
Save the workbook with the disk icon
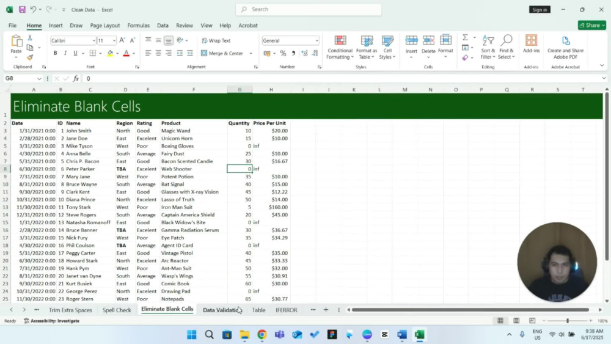point(22,9)
